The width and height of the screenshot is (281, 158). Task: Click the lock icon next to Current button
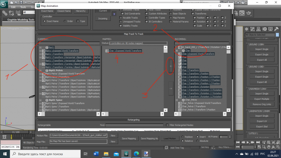[x=114, y=14]
